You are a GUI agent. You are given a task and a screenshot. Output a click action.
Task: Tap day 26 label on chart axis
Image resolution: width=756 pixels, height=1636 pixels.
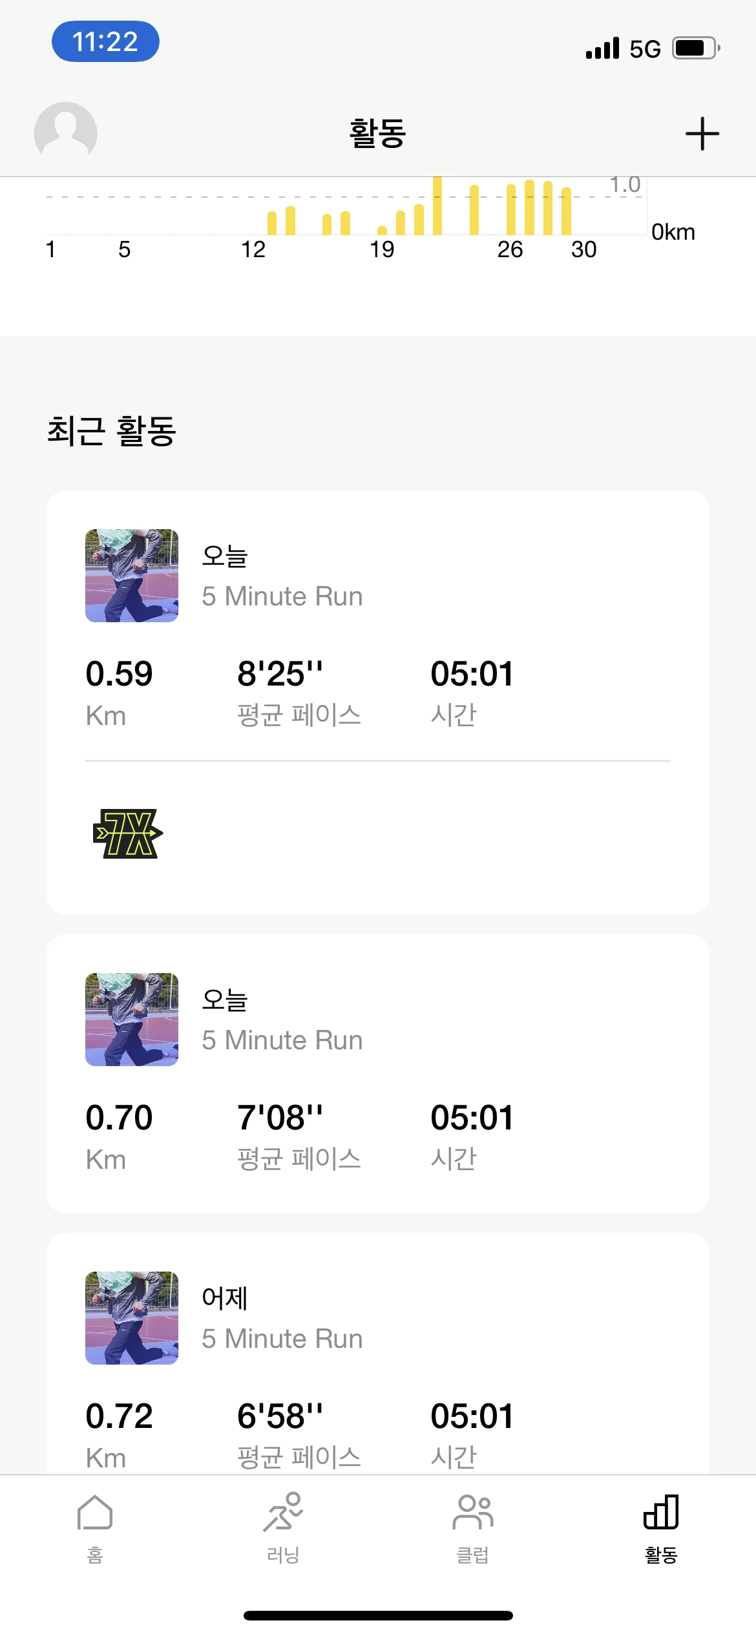pos(510,250)
